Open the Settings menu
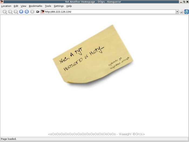This screenshot has width=189, height=142. tap(59, 6)
